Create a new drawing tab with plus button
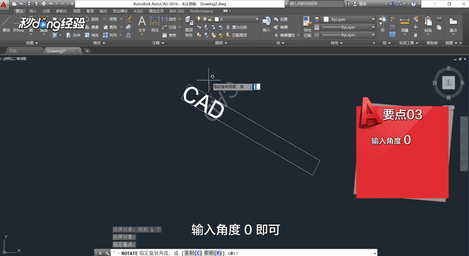 (x=87, y=50)
